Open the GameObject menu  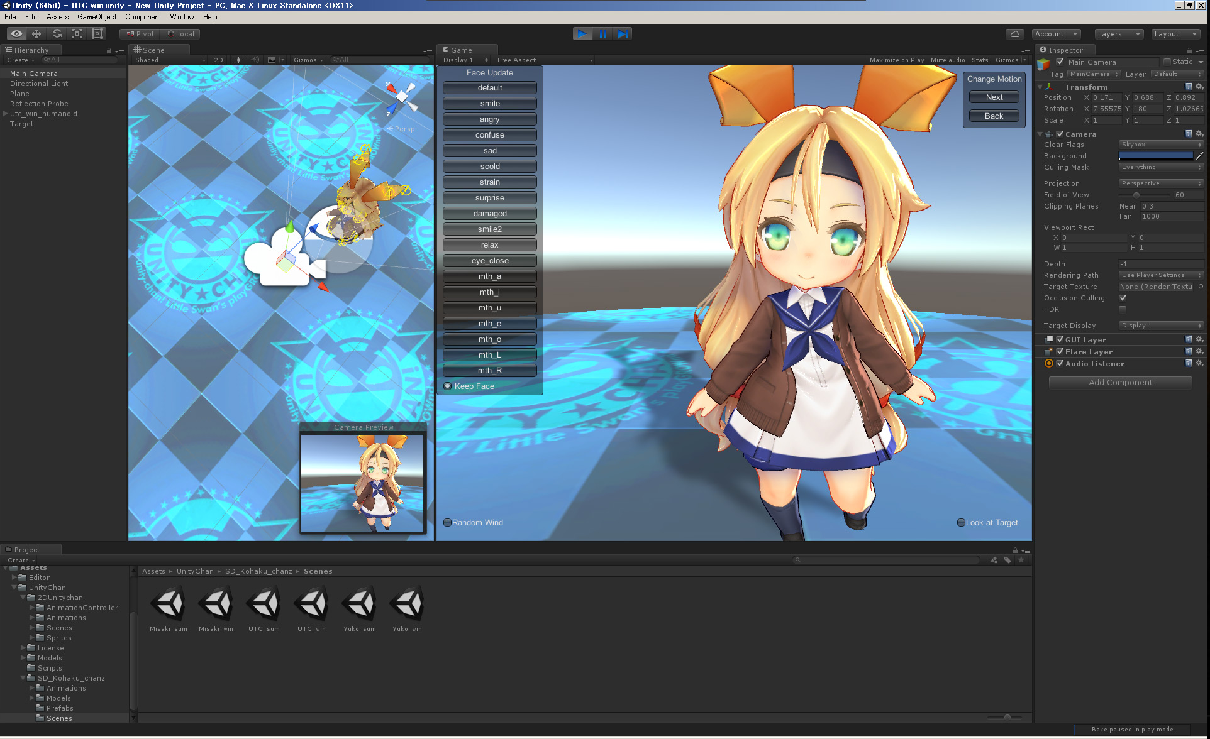[x=97, y=17]
